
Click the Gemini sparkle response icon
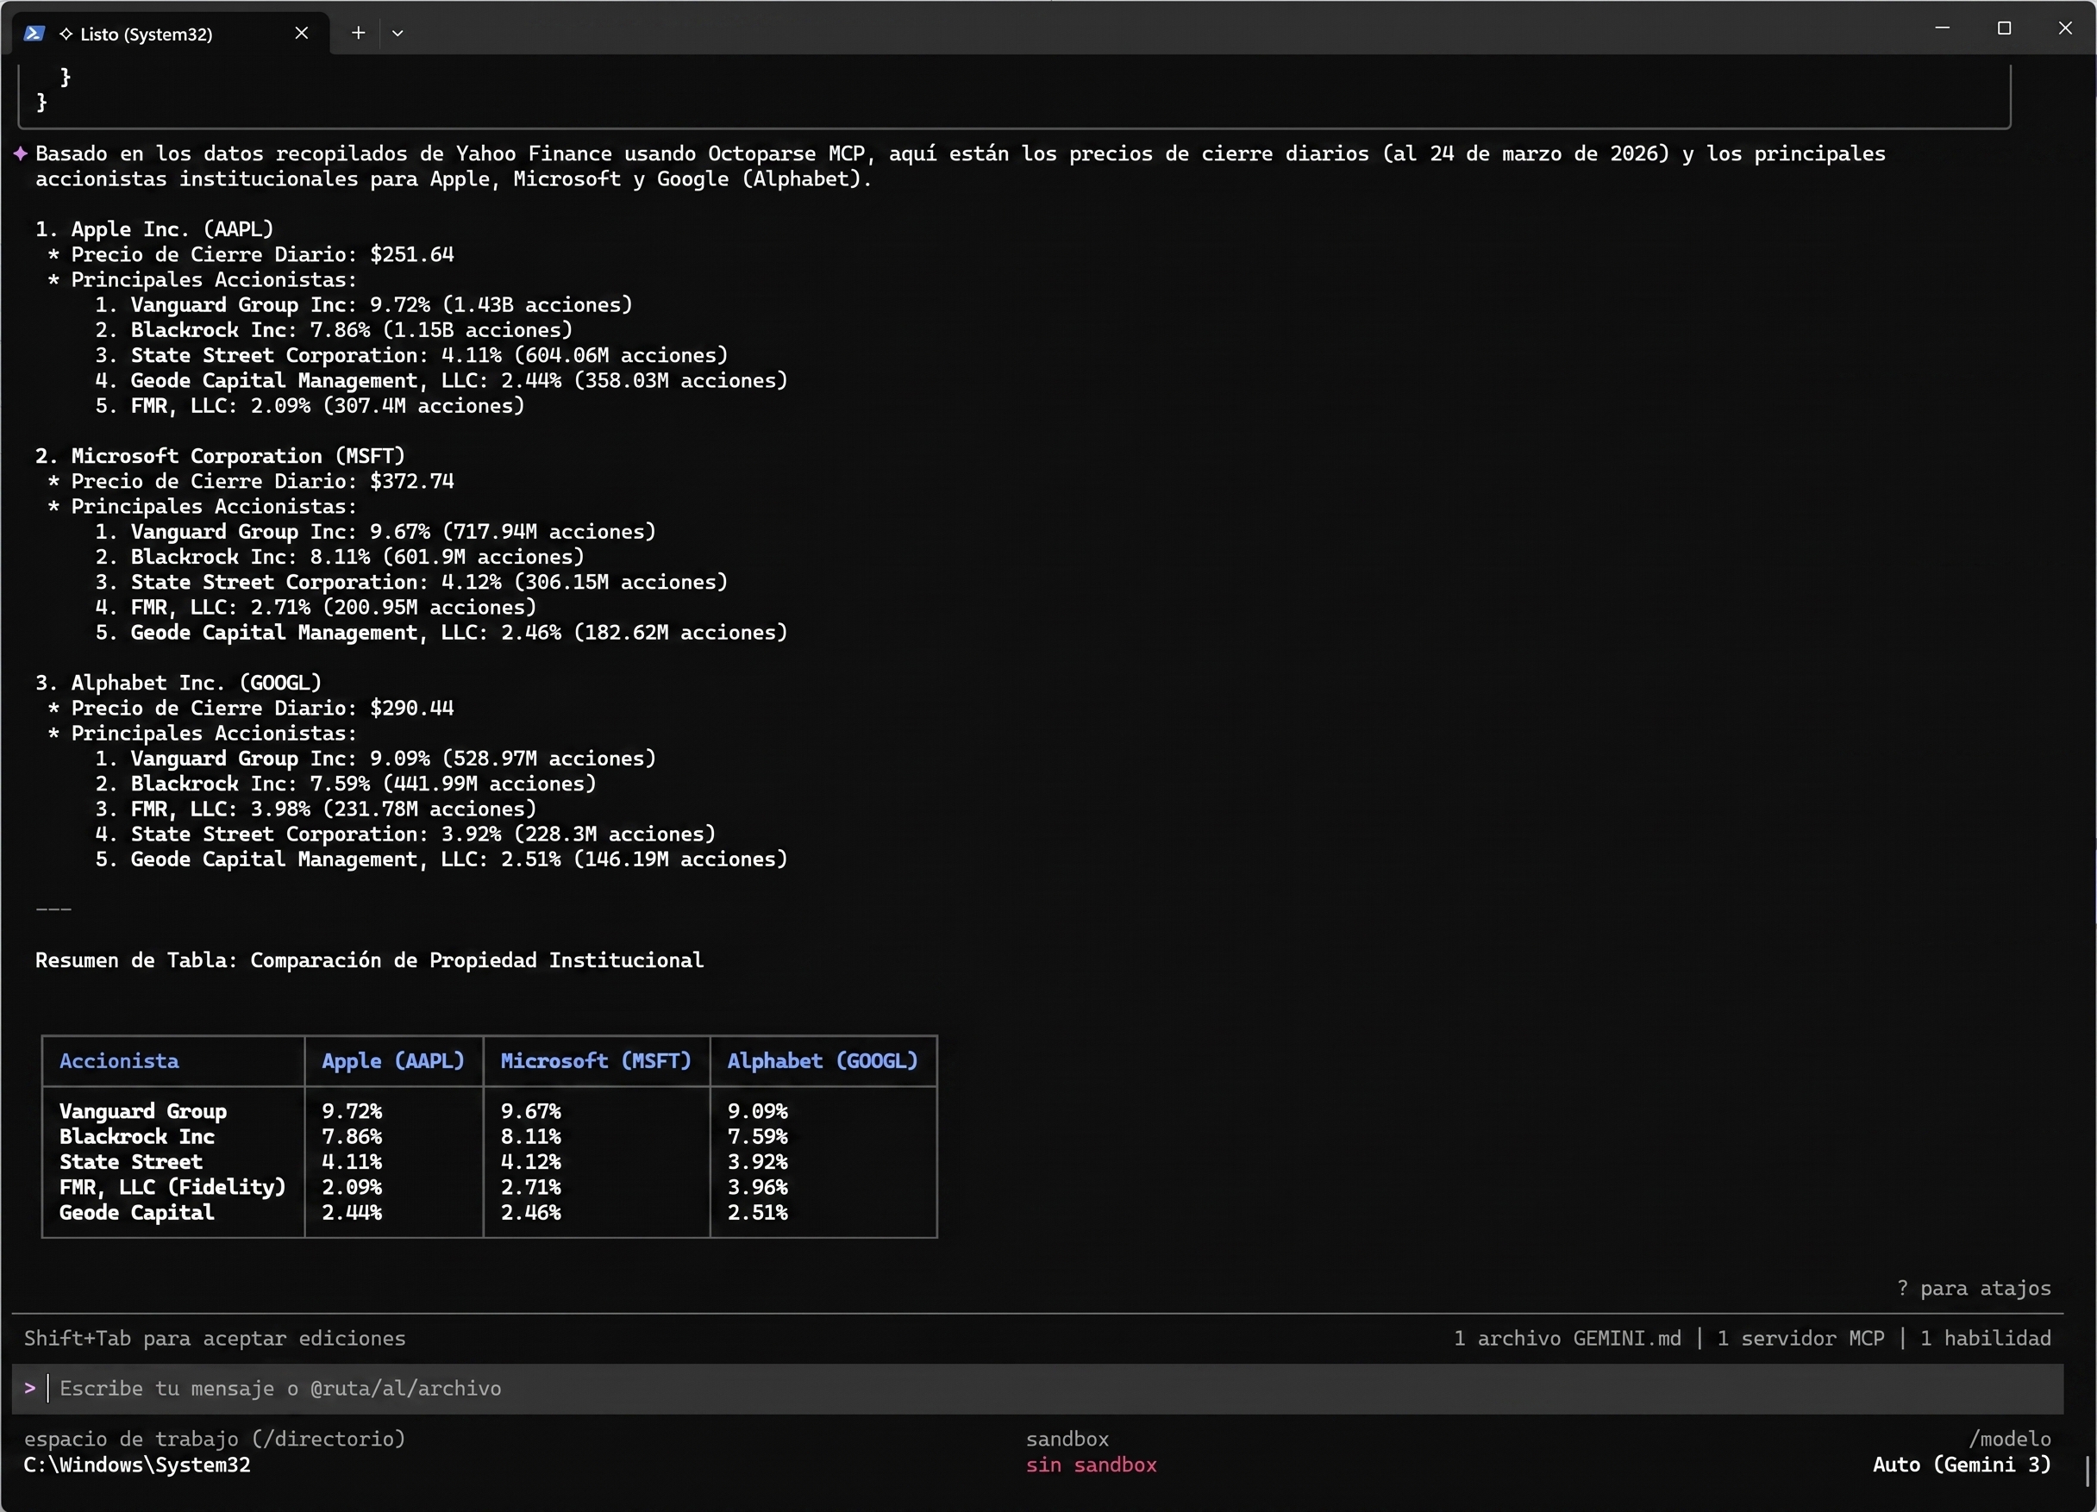(21, 153)
